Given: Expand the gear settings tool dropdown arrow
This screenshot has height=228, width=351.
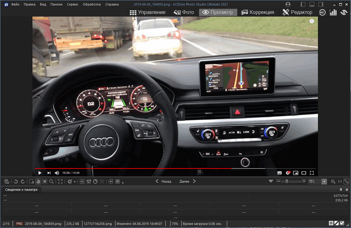Looking at the screenshot, I should coord(75,181).
